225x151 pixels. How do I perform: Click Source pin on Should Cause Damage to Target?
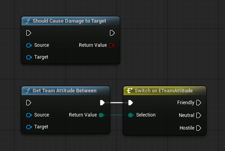(x=29, y=46)
